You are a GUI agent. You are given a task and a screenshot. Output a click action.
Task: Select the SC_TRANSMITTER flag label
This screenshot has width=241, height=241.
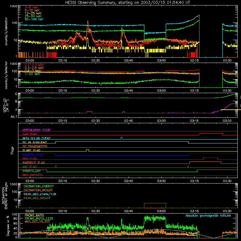(x=35, y=146)
